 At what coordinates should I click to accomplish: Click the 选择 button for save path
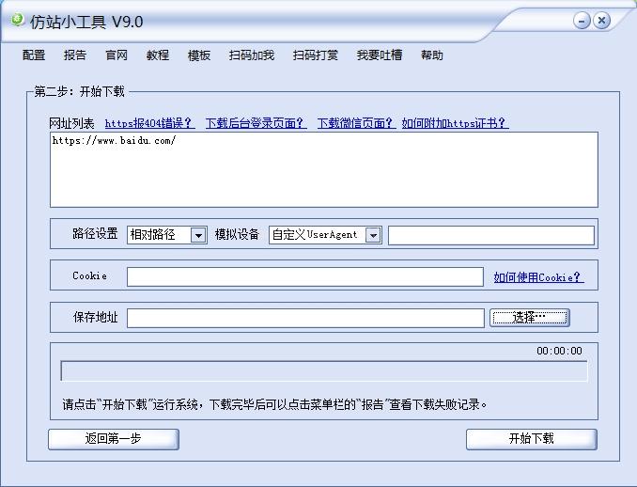click(x=529, y=318)
